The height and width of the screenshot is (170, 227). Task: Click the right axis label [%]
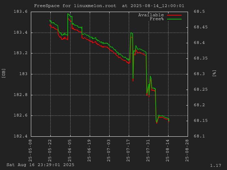click(x=214, y=73)
